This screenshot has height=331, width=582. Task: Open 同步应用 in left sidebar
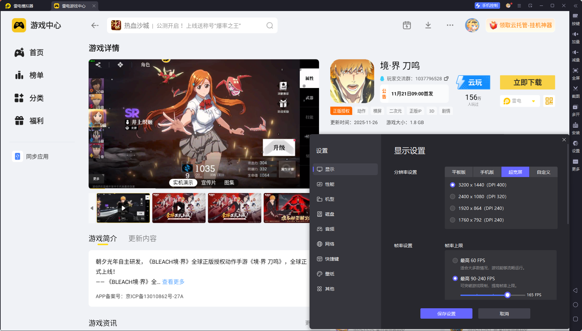31,157
